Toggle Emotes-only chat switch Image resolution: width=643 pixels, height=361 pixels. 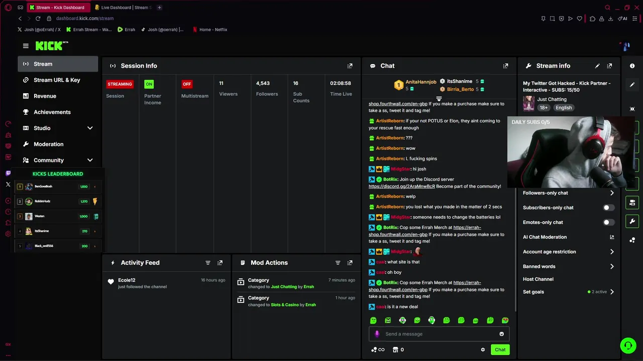608,222
